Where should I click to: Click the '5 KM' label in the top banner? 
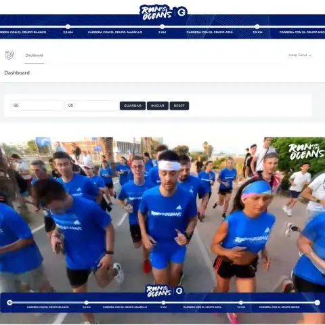click(162, 32)
